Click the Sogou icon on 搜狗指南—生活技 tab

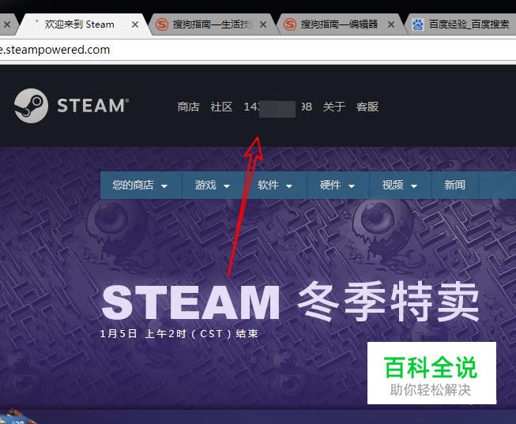[162, 24]
